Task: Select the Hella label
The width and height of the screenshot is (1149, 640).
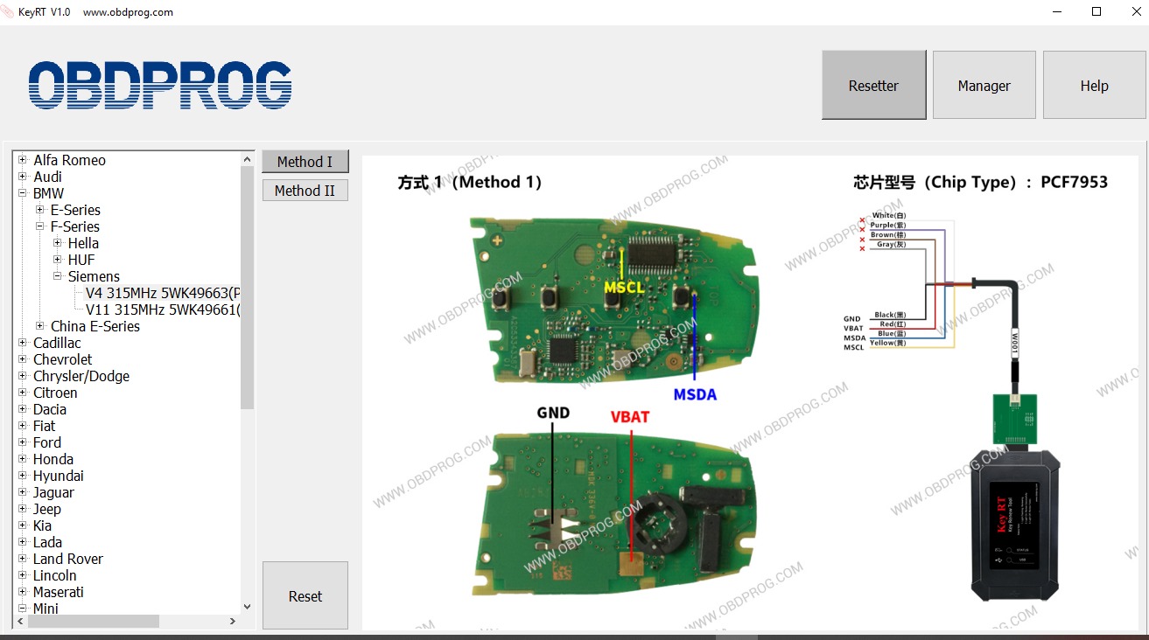Action: tap(83, 243)
